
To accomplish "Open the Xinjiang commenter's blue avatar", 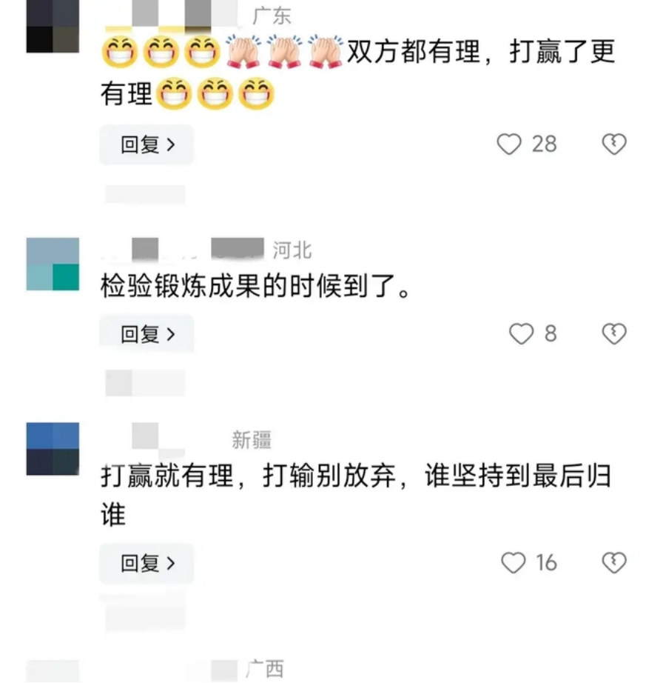I will [53, 449].
